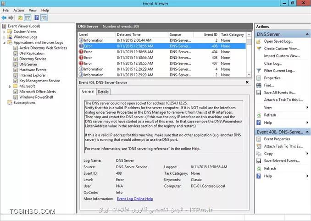This screenshot has height=221, width=311.
Task: Click the DFS Replication log icon
Action: (x=16, y=54)
